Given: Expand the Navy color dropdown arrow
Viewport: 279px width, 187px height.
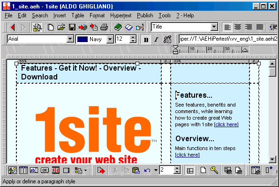Looking at the screenshot, I should tap(110, 39).
